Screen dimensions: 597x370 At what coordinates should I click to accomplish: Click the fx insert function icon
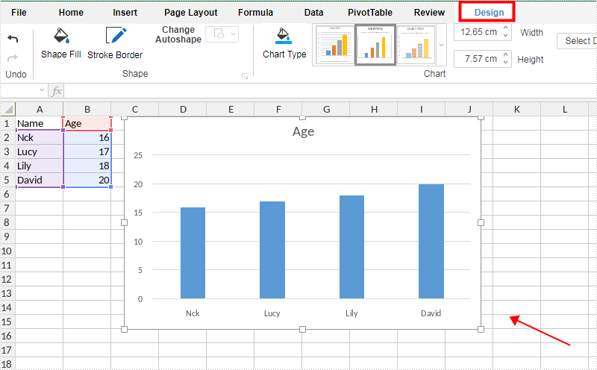coord(57,90)
